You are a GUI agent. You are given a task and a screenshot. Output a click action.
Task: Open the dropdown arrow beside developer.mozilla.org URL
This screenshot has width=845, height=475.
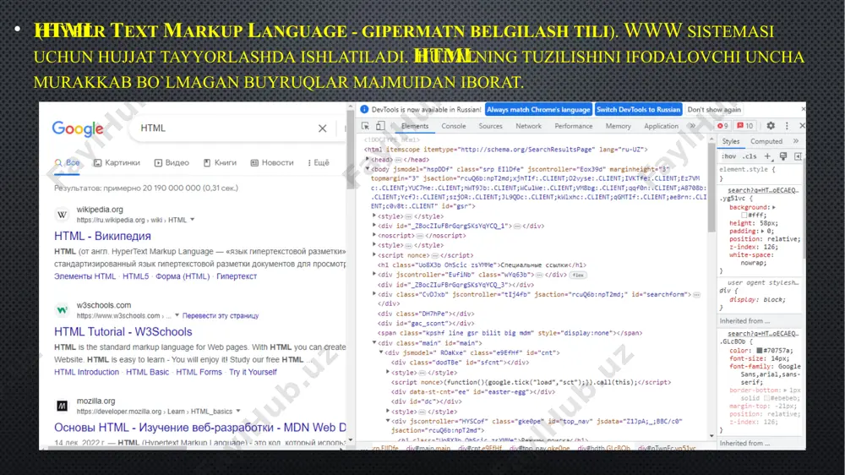[x=237, y=411]
